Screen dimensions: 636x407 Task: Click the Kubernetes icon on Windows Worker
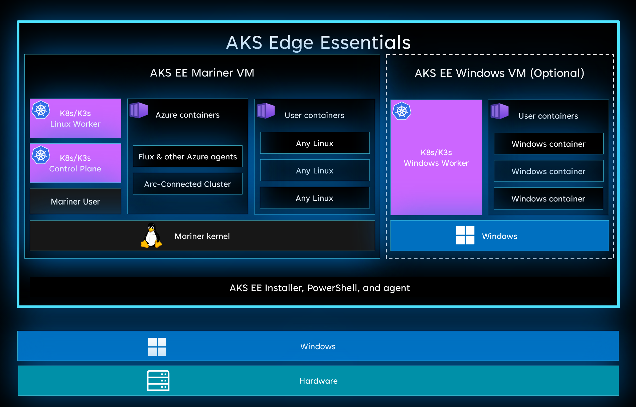pyautogui.click(x=402, y=112)
